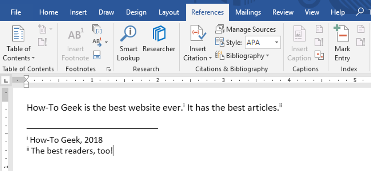Open Smart Lookup

point(128,43)
